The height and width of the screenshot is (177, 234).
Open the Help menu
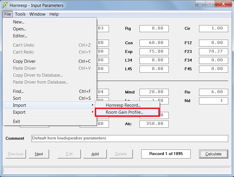point(54,14)
